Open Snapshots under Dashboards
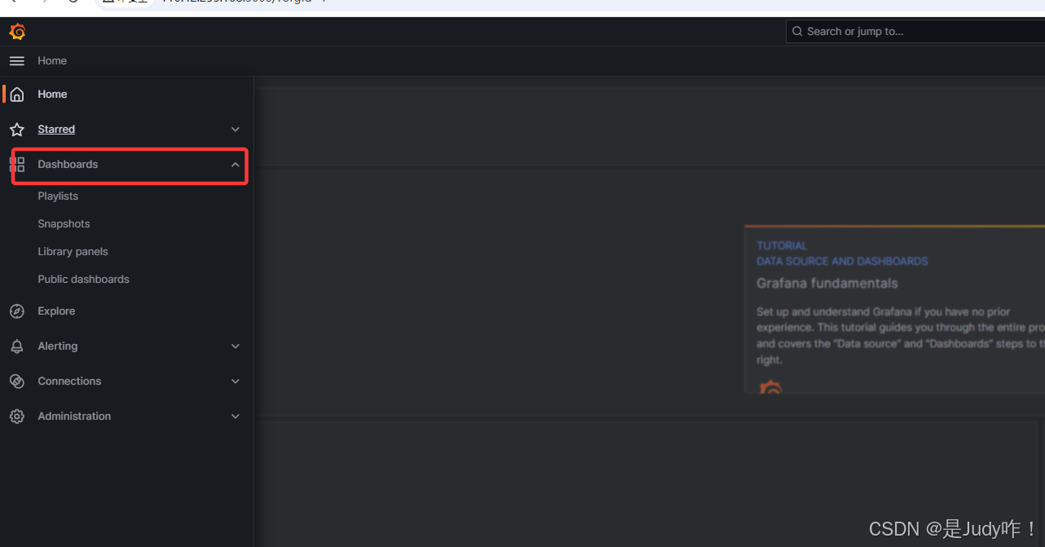Image resolution: width=1045 pixels, height=547 pixels. click(64, 224)
